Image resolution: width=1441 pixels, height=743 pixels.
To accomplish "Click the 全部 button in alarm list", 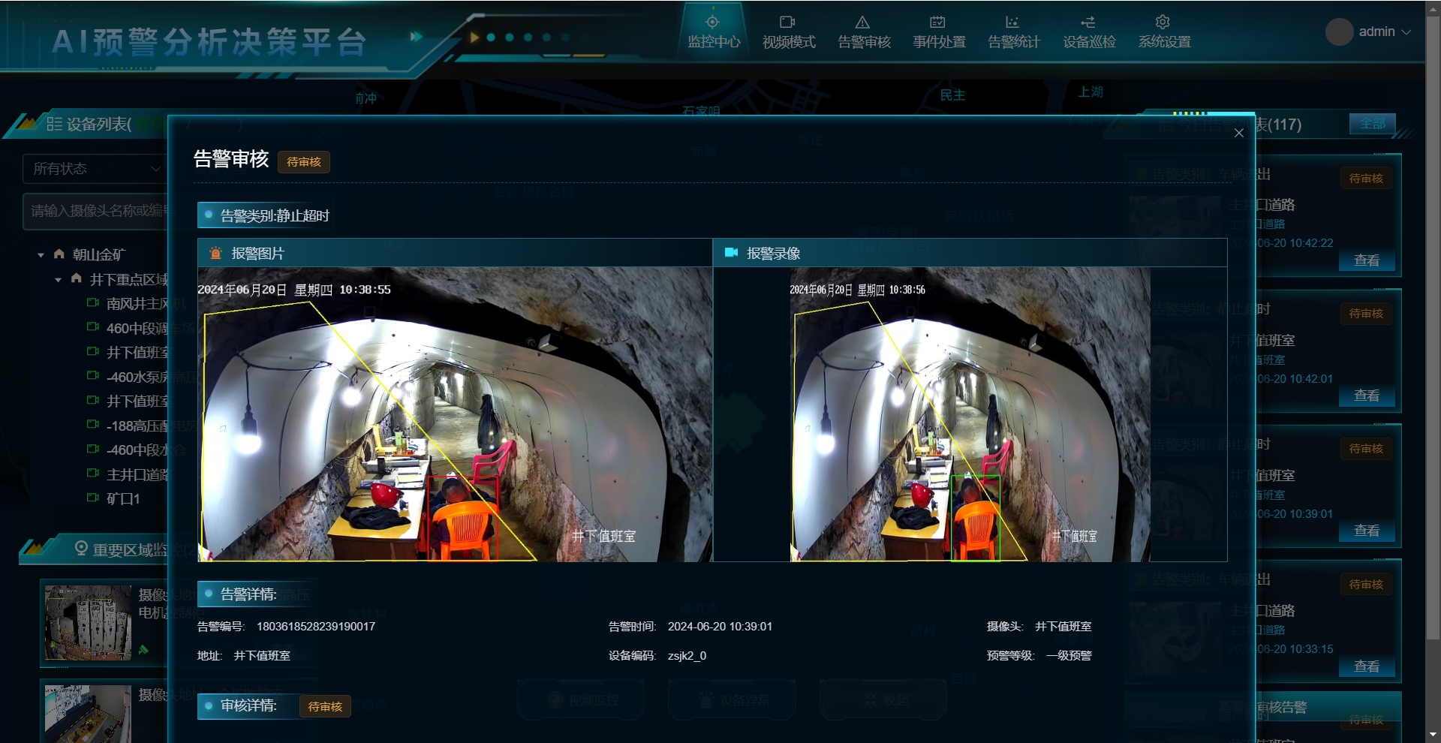I will (x=1372, y=124).
